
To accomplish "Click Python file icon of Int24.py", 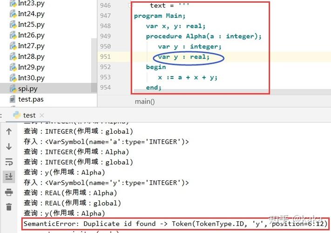I will coord(13,14).
